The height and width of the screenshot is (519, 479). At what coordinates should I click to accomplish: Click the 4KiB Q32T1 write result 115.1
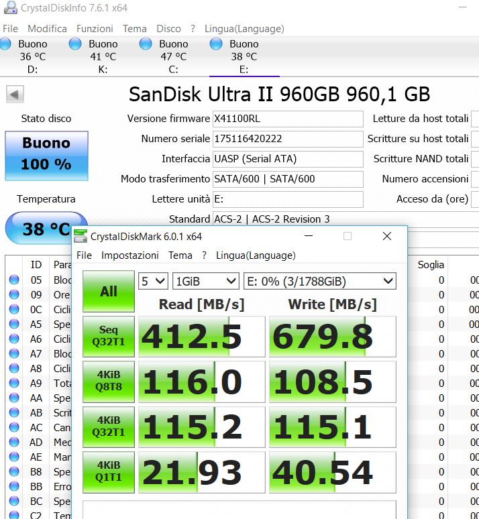[x=333, y=427]
